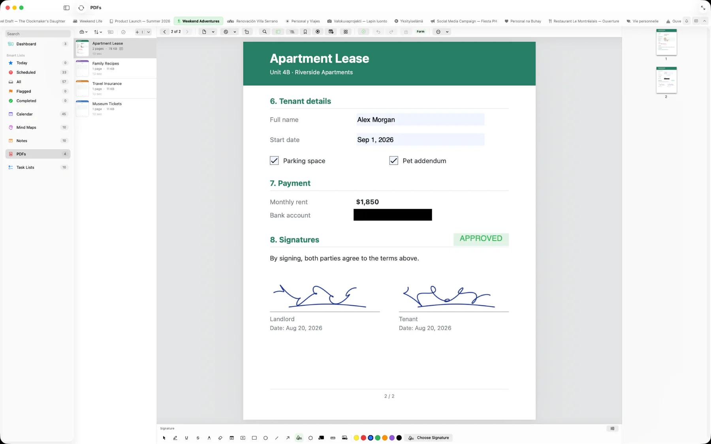Uncheck the Pet addendum checkbox
711x444 pixels.
click(393, 161)
